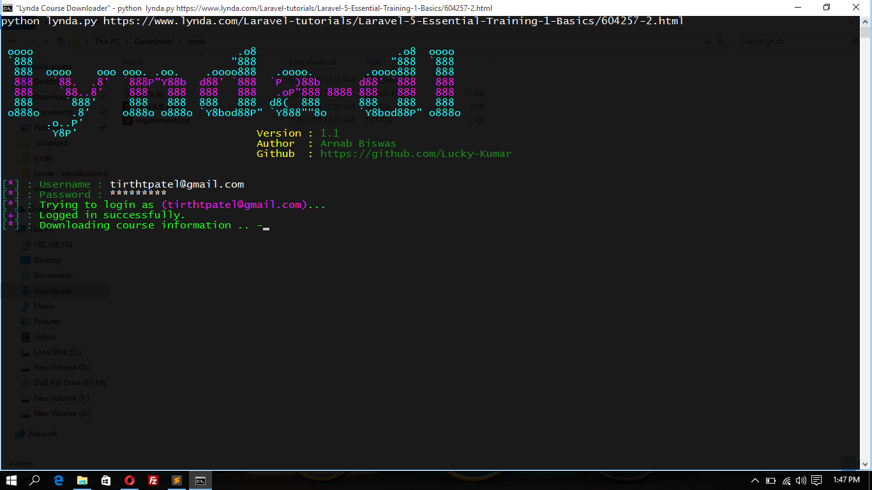
Task: Click the Back navigation arrow
Action: (x=11, y=41)
